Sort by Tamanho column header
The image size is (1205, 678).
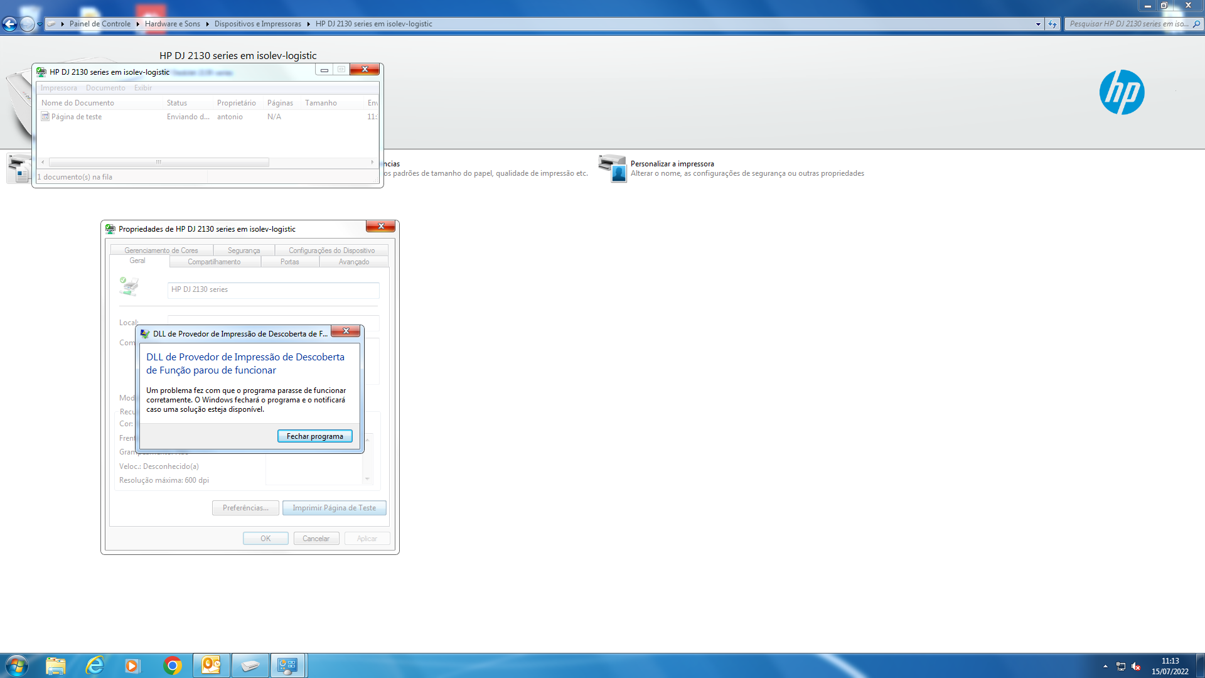pyautogui.click(x=332, y=103)
